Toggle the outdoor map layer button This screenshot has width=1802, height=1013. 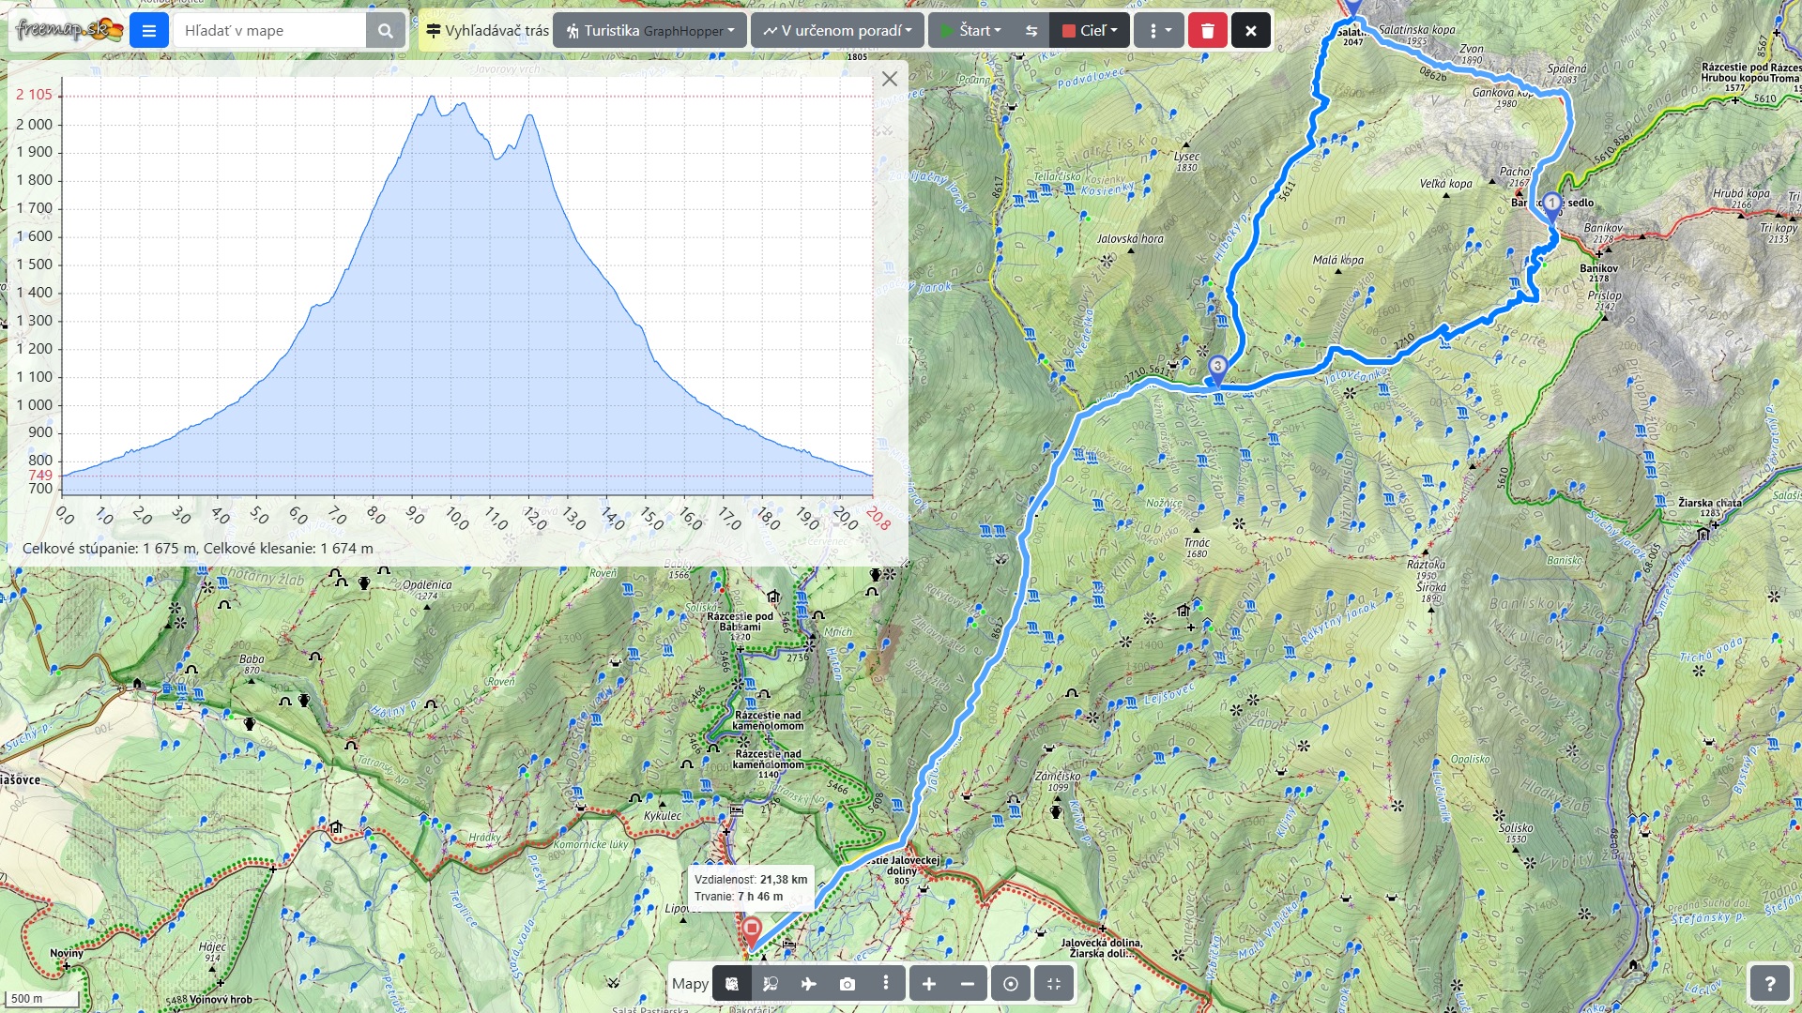[732, 984]
